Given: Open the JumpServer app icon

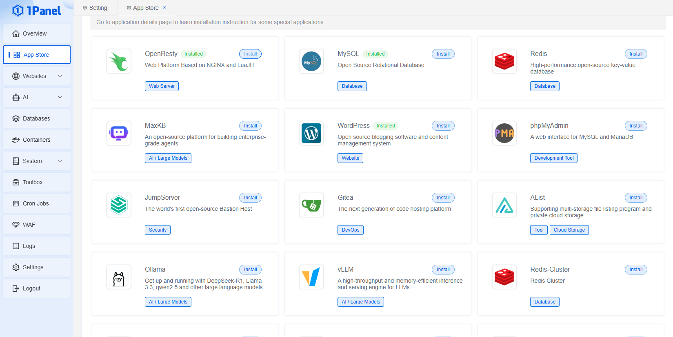Looking at the screenshot, I should (119, 205).
